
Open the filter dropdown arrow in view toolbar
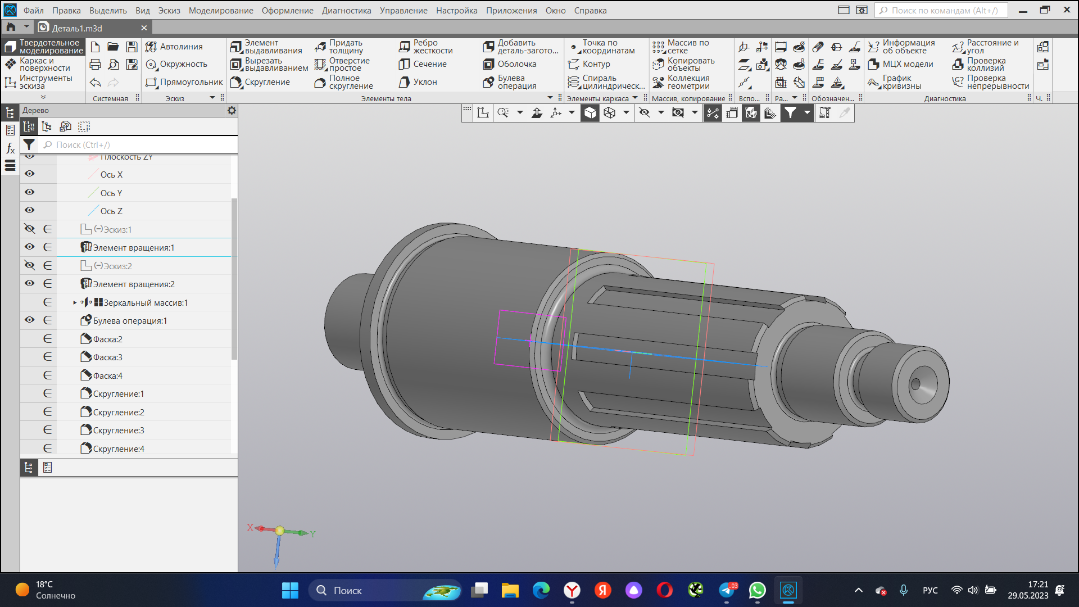point(807,113)
